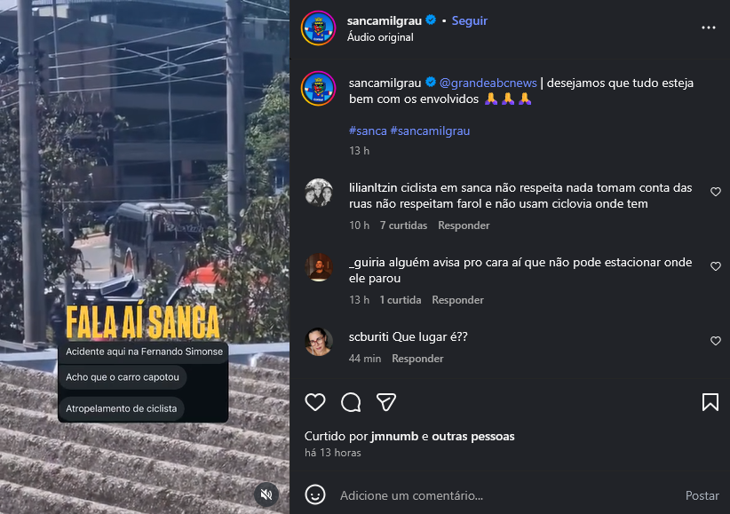The width and height of the screenshot is (730, 514).
Task: Open emoji picker in comment box
Action: [x=315, y=494]
